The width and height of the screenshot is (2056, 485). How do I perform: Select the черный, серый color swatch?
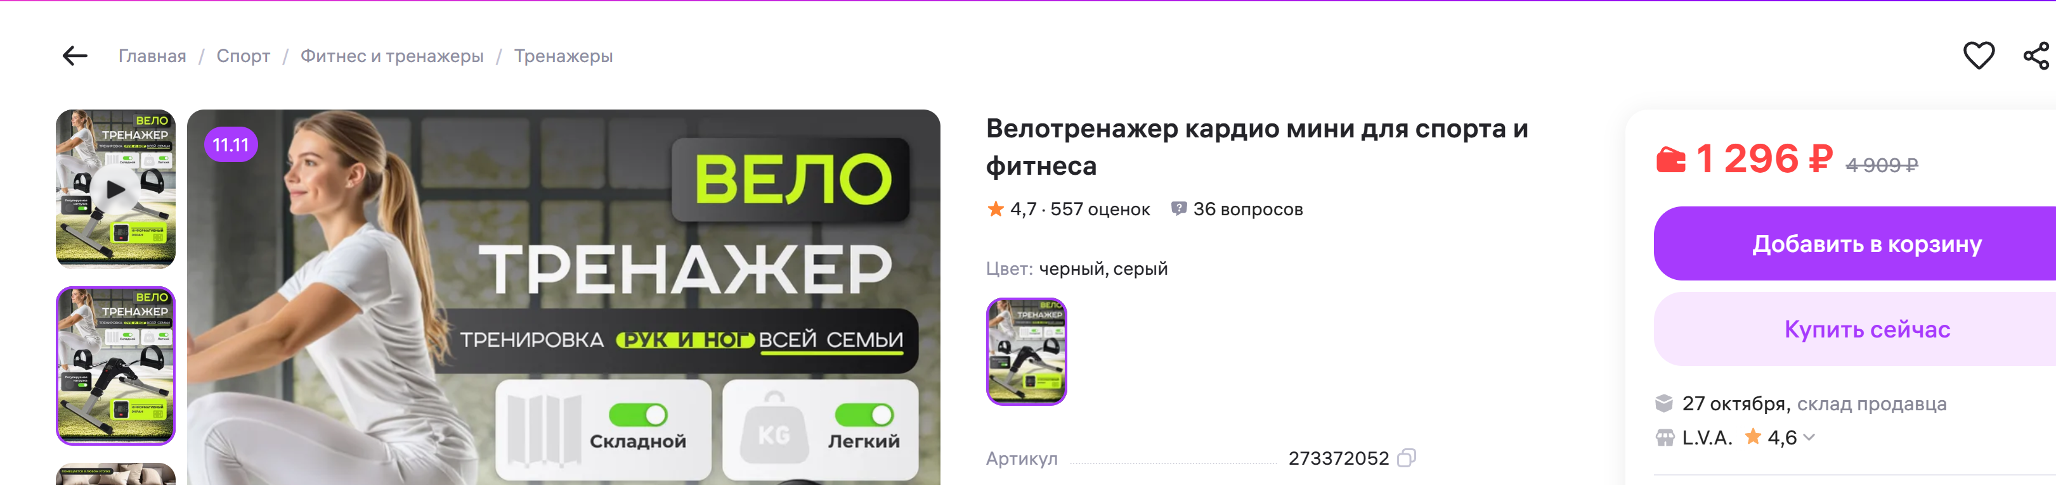(1026, 351)
